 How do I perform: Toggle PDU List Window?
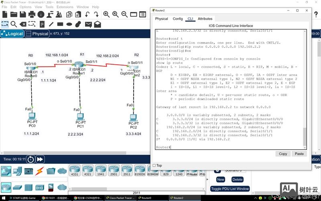pyautogui.click(x=230, y=189)
